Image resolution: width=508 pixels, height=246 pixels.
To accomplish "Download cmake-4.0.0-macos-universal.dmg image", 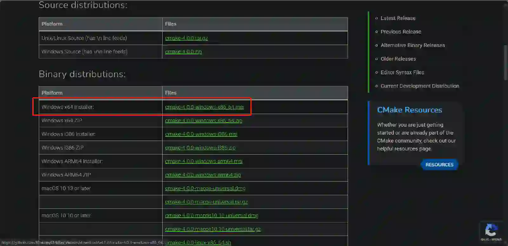I will click(x=205, y=189).
